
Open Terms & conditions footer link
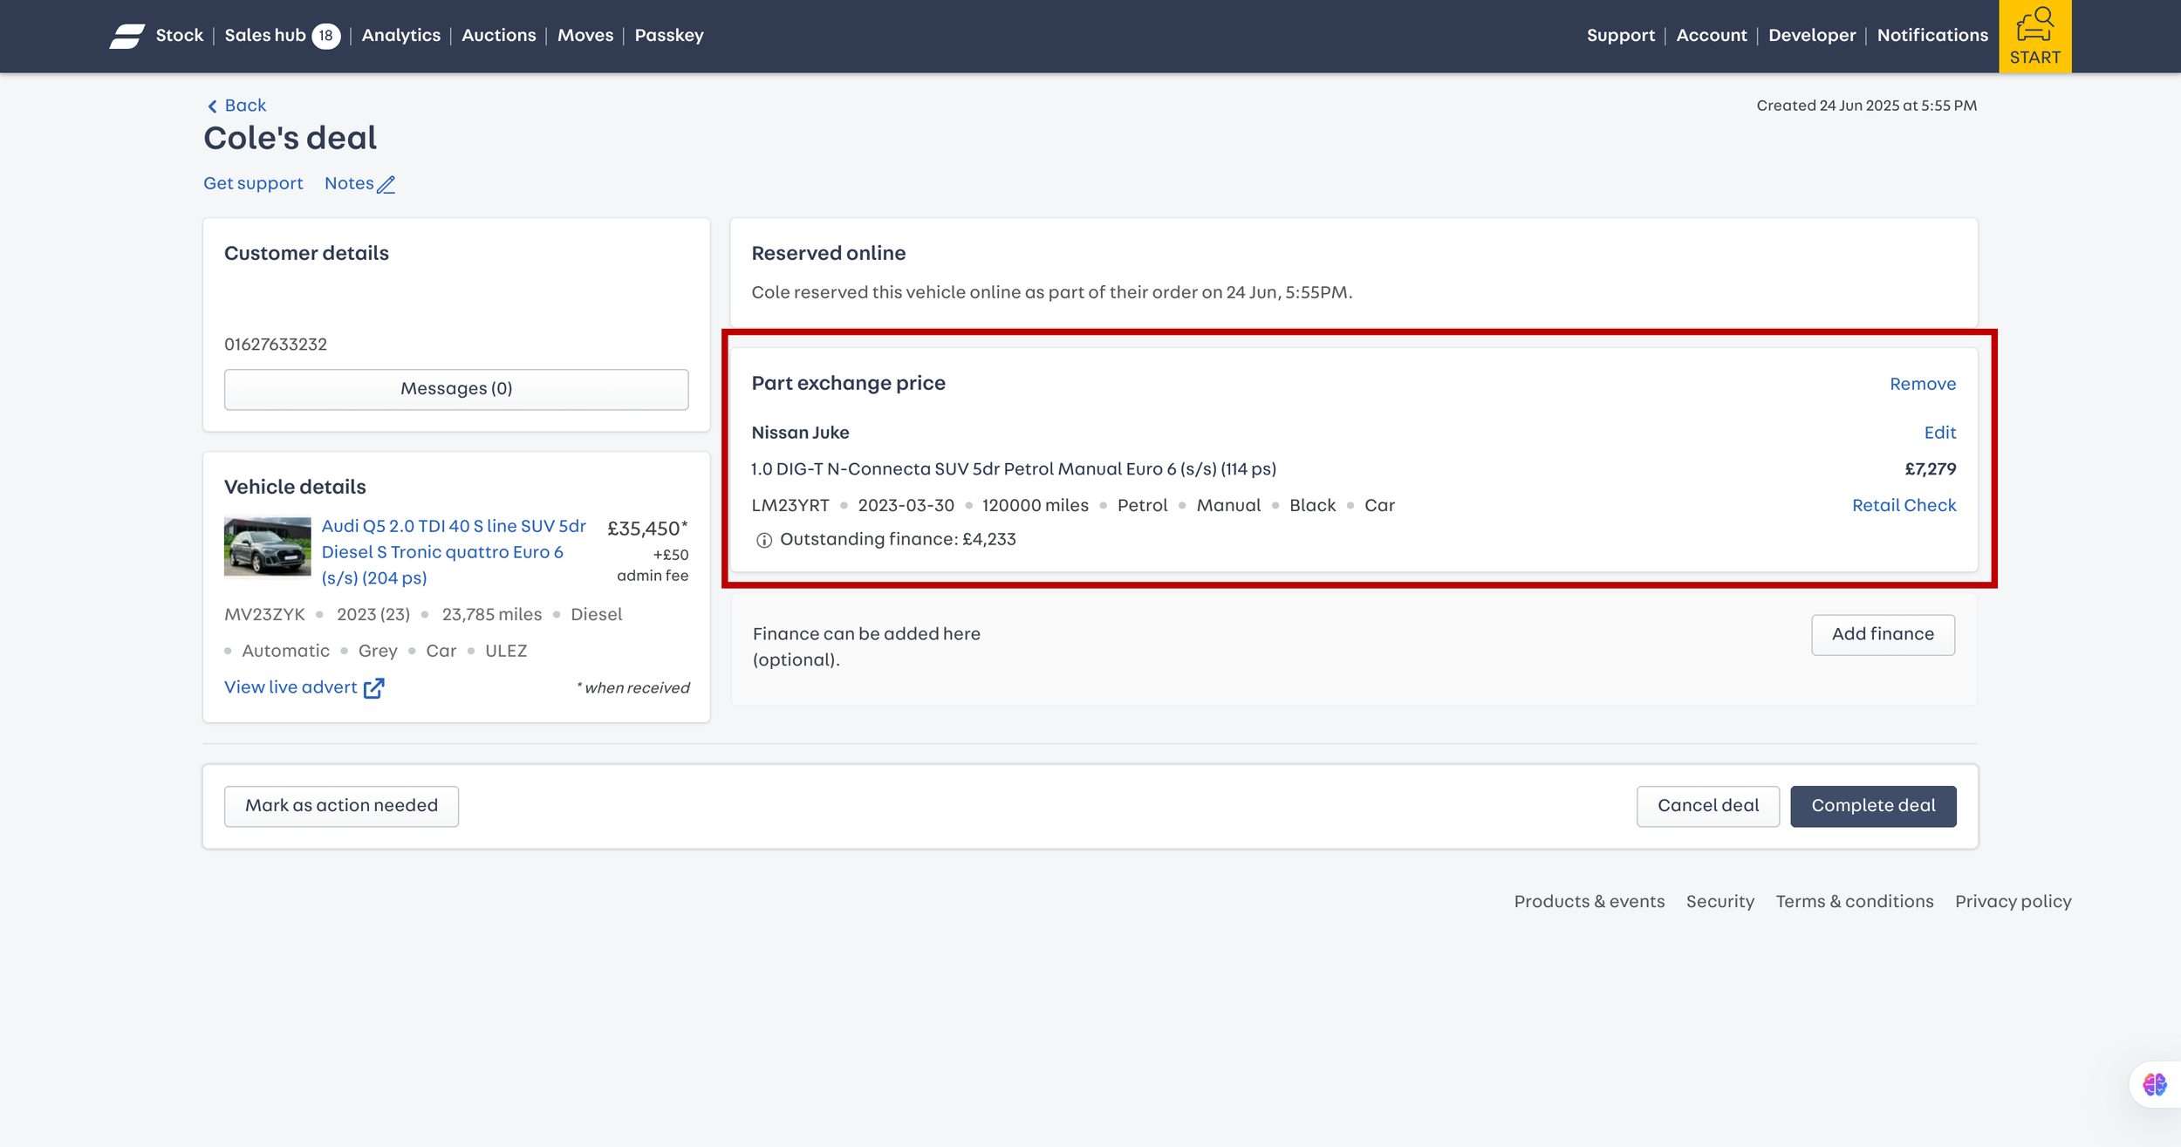coord(1855,902)
